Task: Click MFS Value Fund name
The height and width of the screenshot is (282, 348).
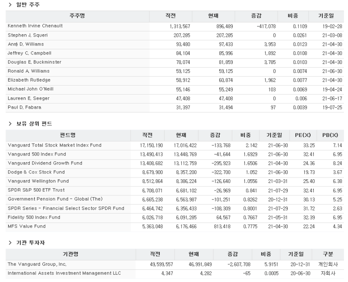Action: tap(27, 226)
